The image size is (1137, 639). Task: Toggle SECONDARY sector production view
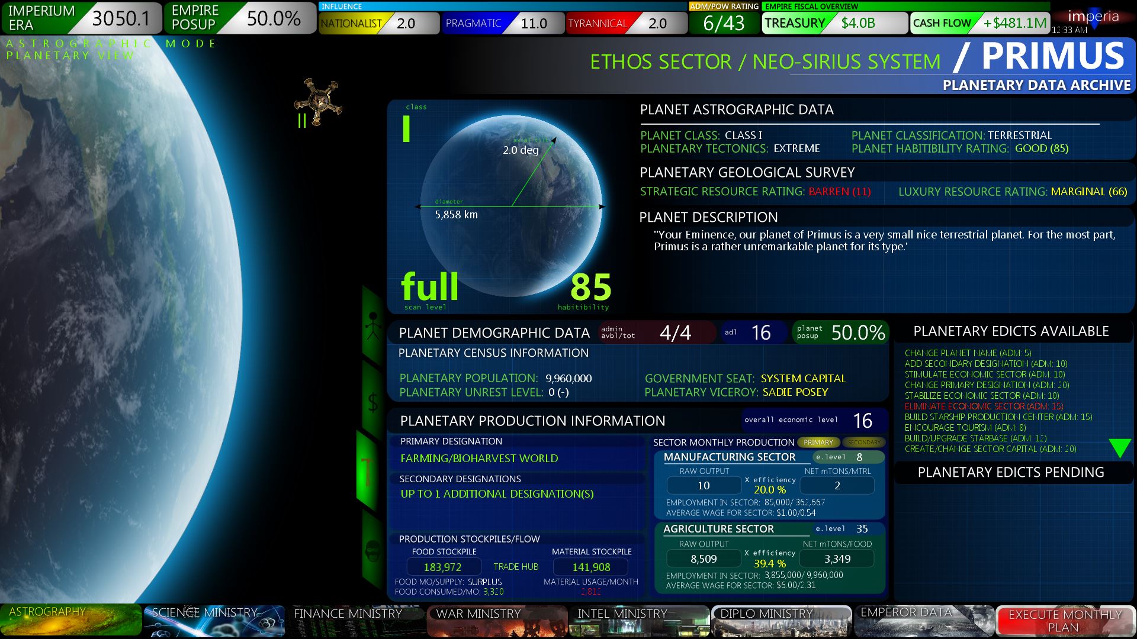point(863,443)
